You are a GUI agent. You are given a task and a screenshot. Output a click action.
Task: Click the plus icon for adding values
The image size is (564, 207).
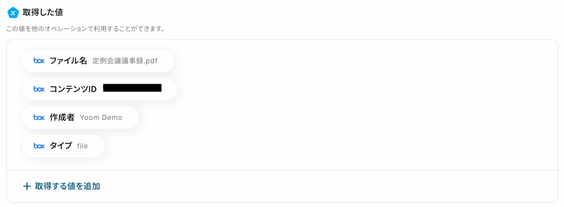(x=27, y=186)
